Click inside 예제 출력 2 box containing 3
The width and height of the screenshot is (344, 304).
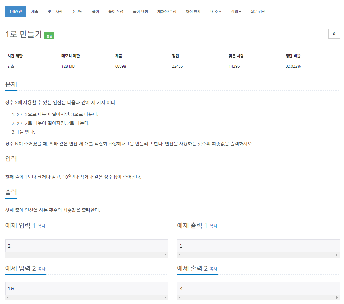point(258,289)
